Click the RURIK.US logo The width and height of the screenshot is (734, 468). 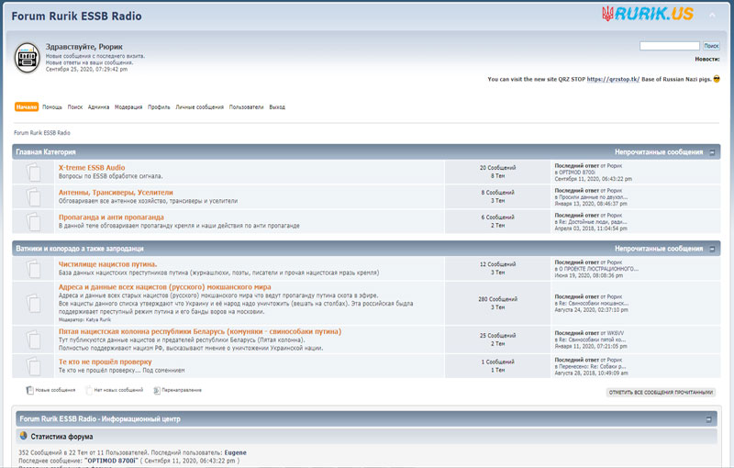point(648,14)
